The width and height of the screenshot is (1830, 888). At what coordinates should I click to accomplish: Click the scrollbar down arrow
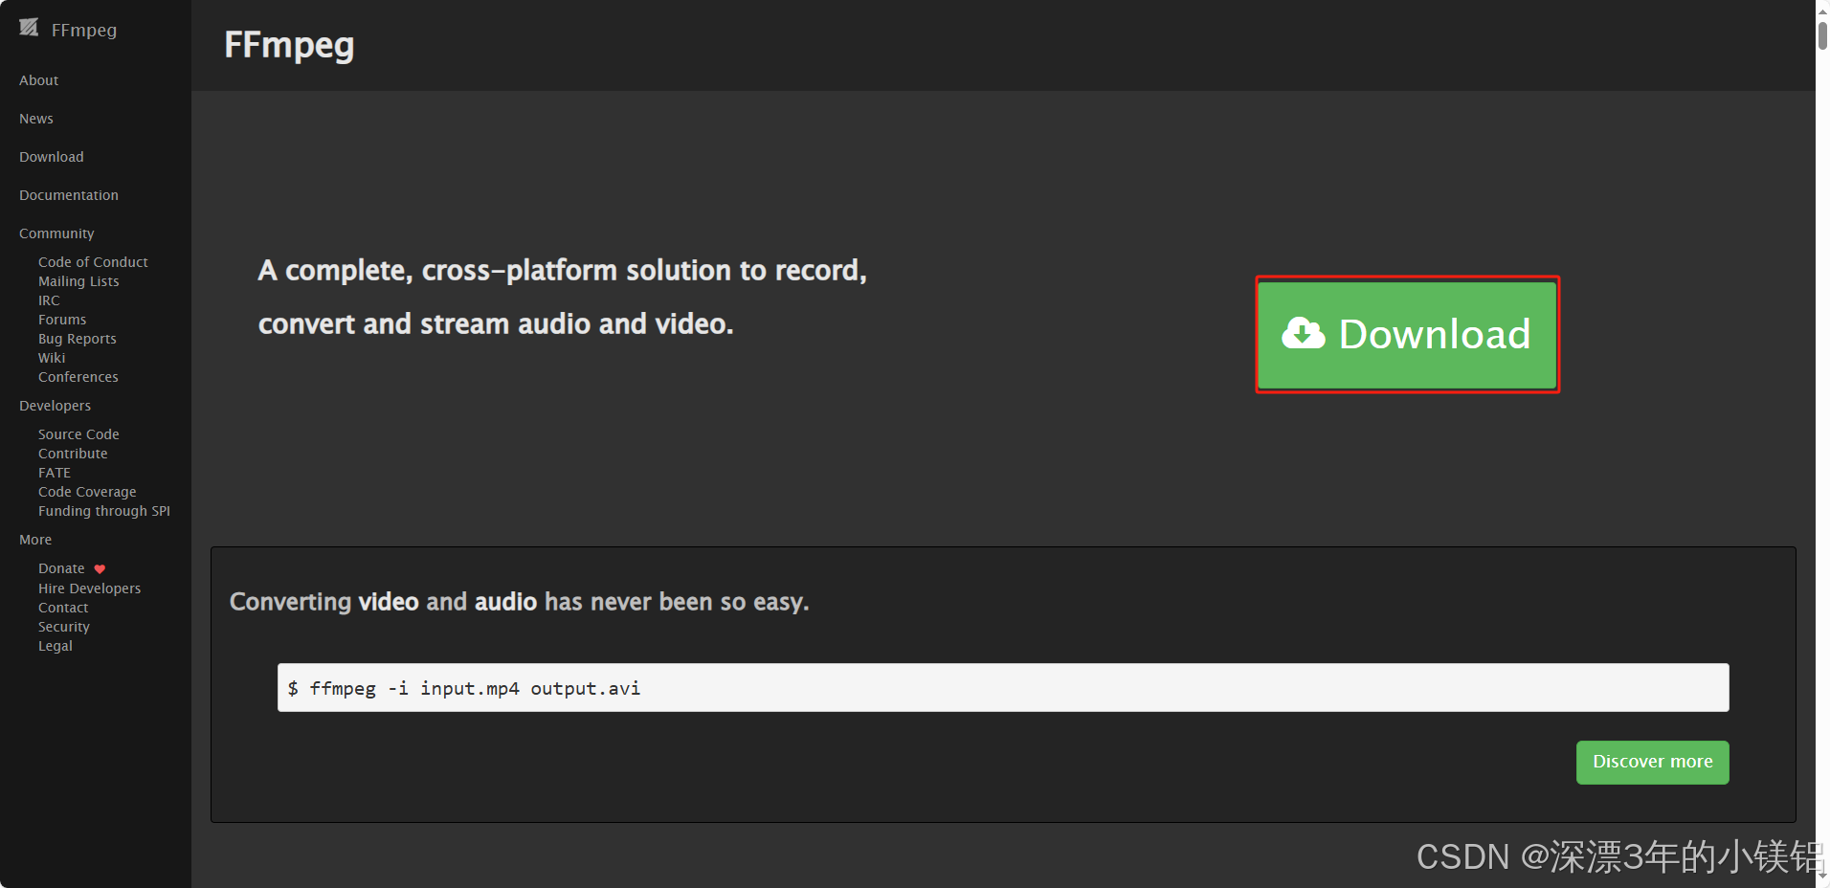pyautogui.click(x=1822, y=877)
